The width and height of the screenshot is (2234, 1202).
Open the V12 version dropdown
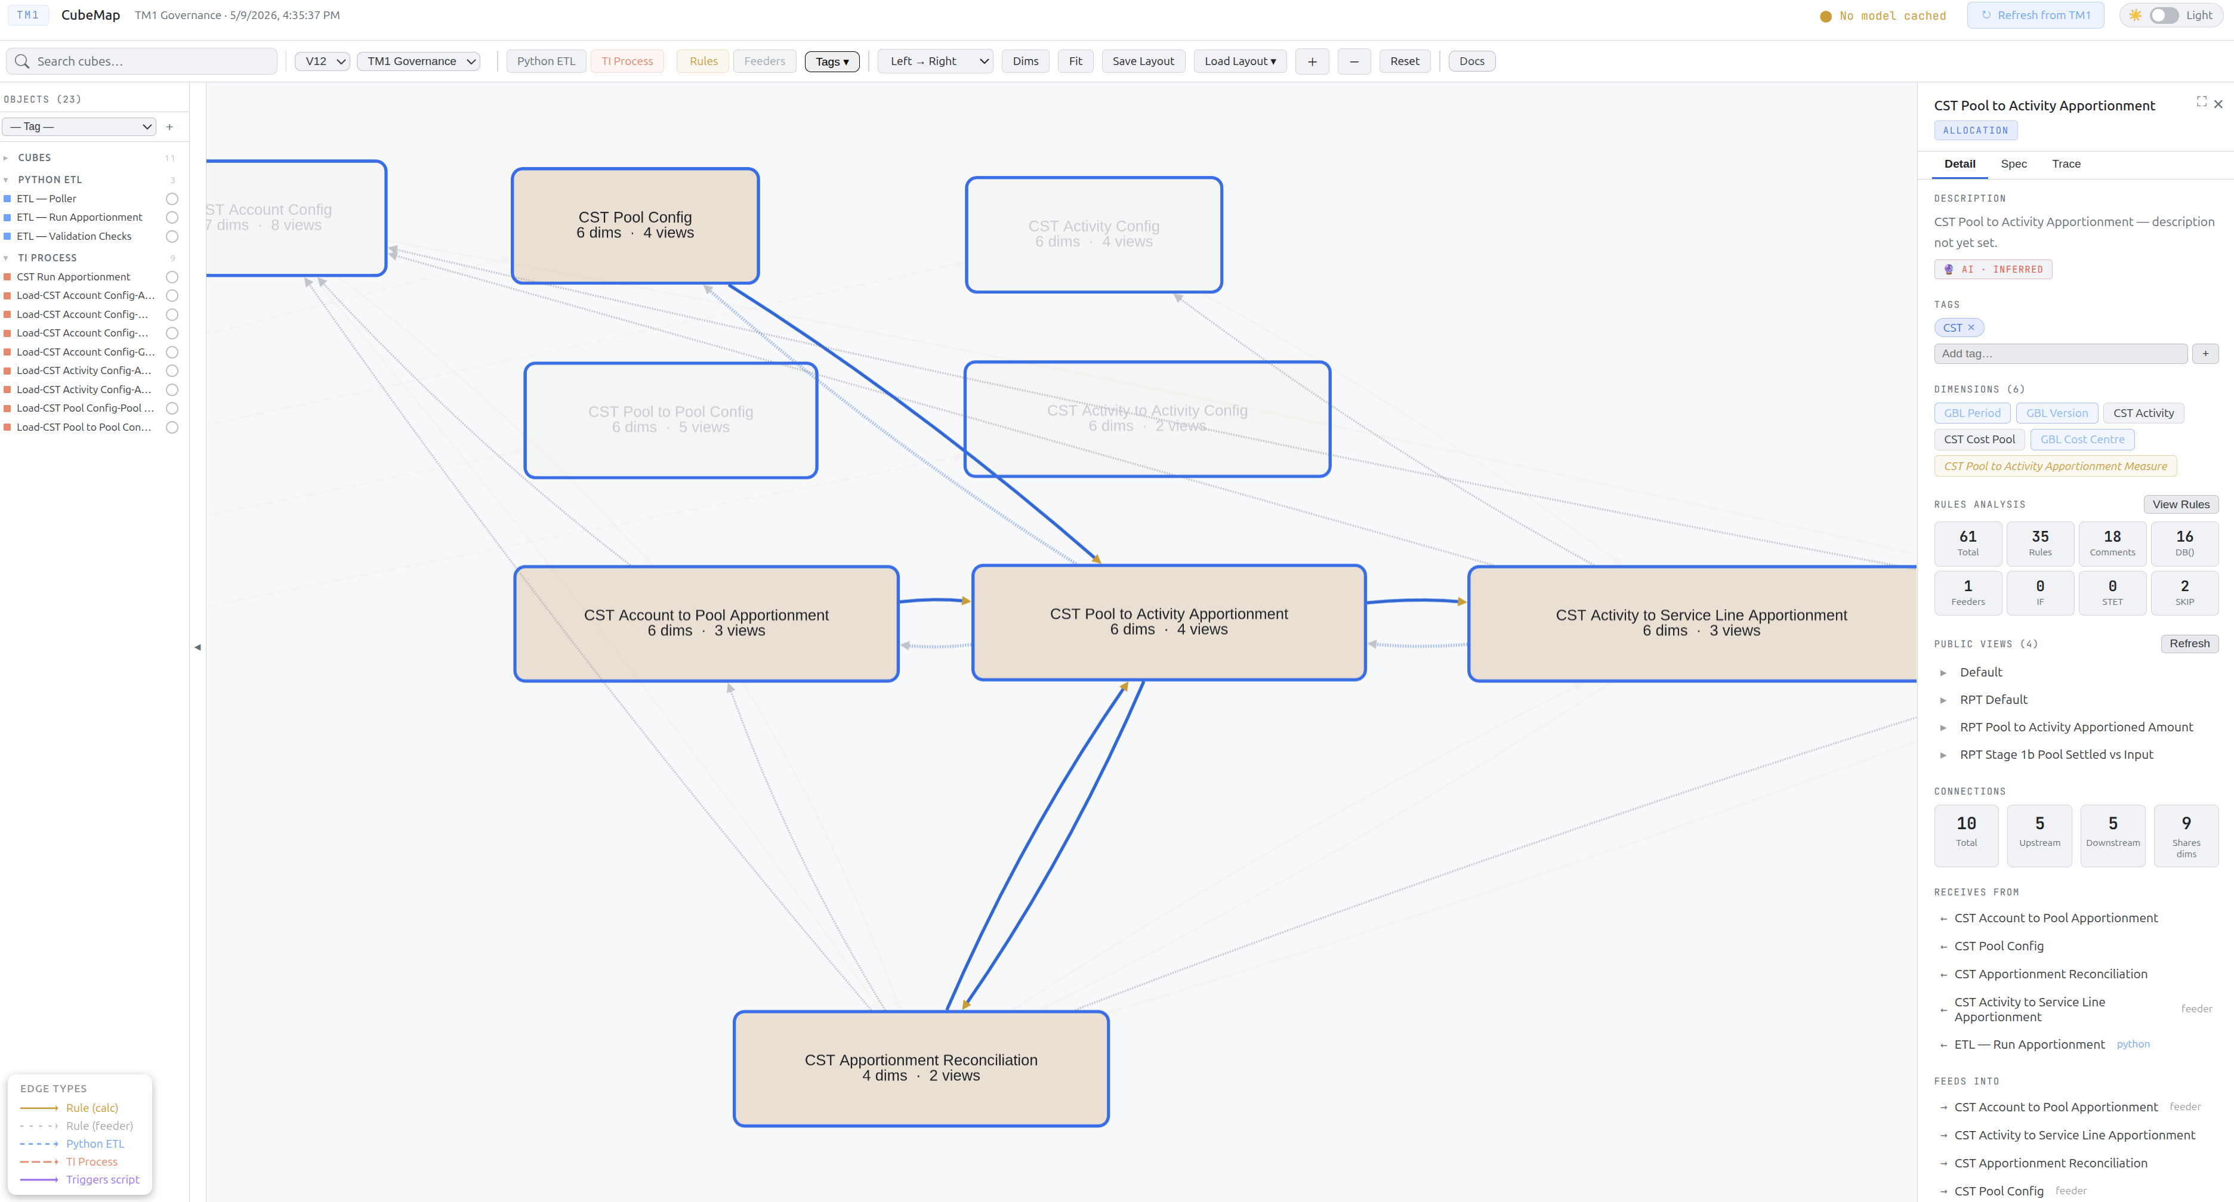[323, 61]
